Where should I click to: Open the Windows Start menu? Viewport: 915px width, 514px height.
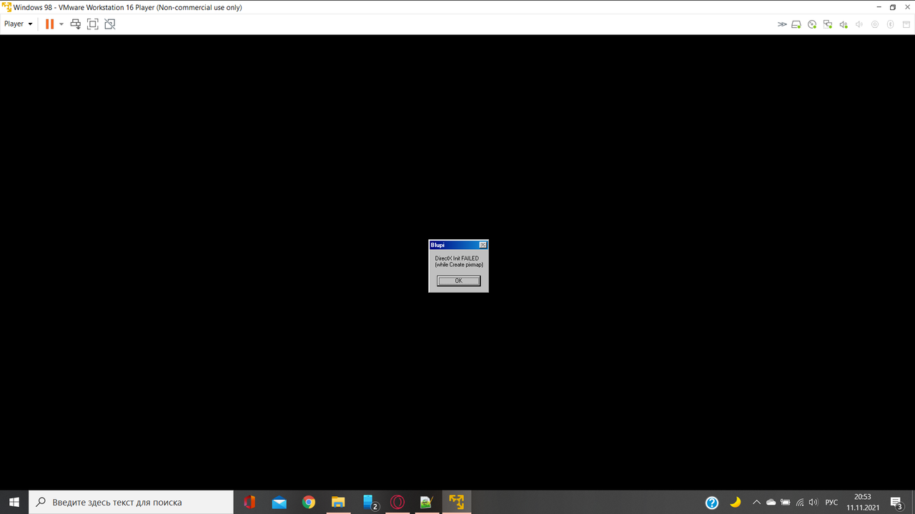(x=14, y=502)
